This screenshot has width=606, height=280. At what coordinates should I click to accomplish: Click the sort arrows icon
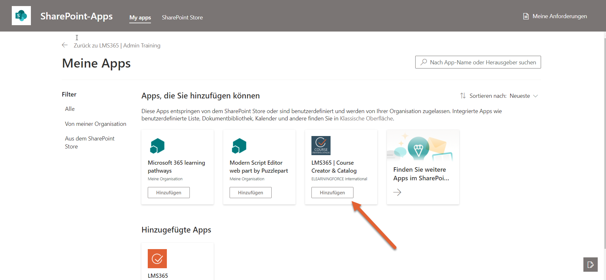463,96
